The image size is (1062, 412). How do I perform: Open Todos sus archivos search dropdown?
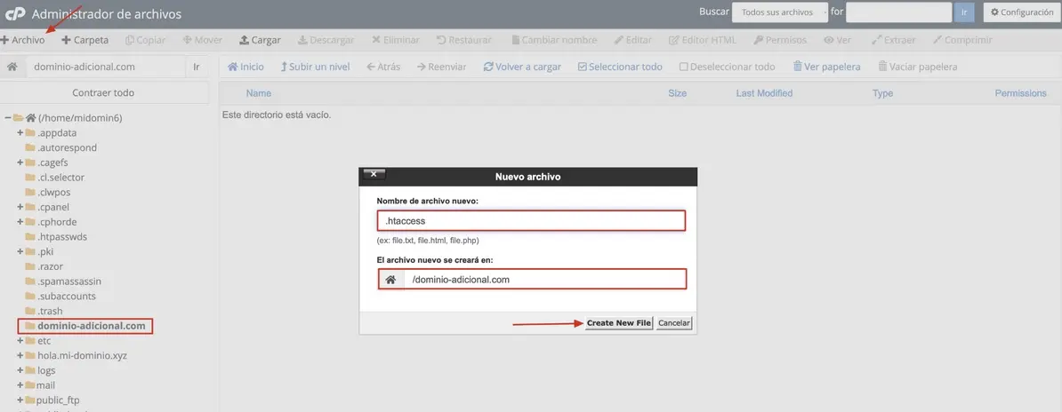coord(778,12)
